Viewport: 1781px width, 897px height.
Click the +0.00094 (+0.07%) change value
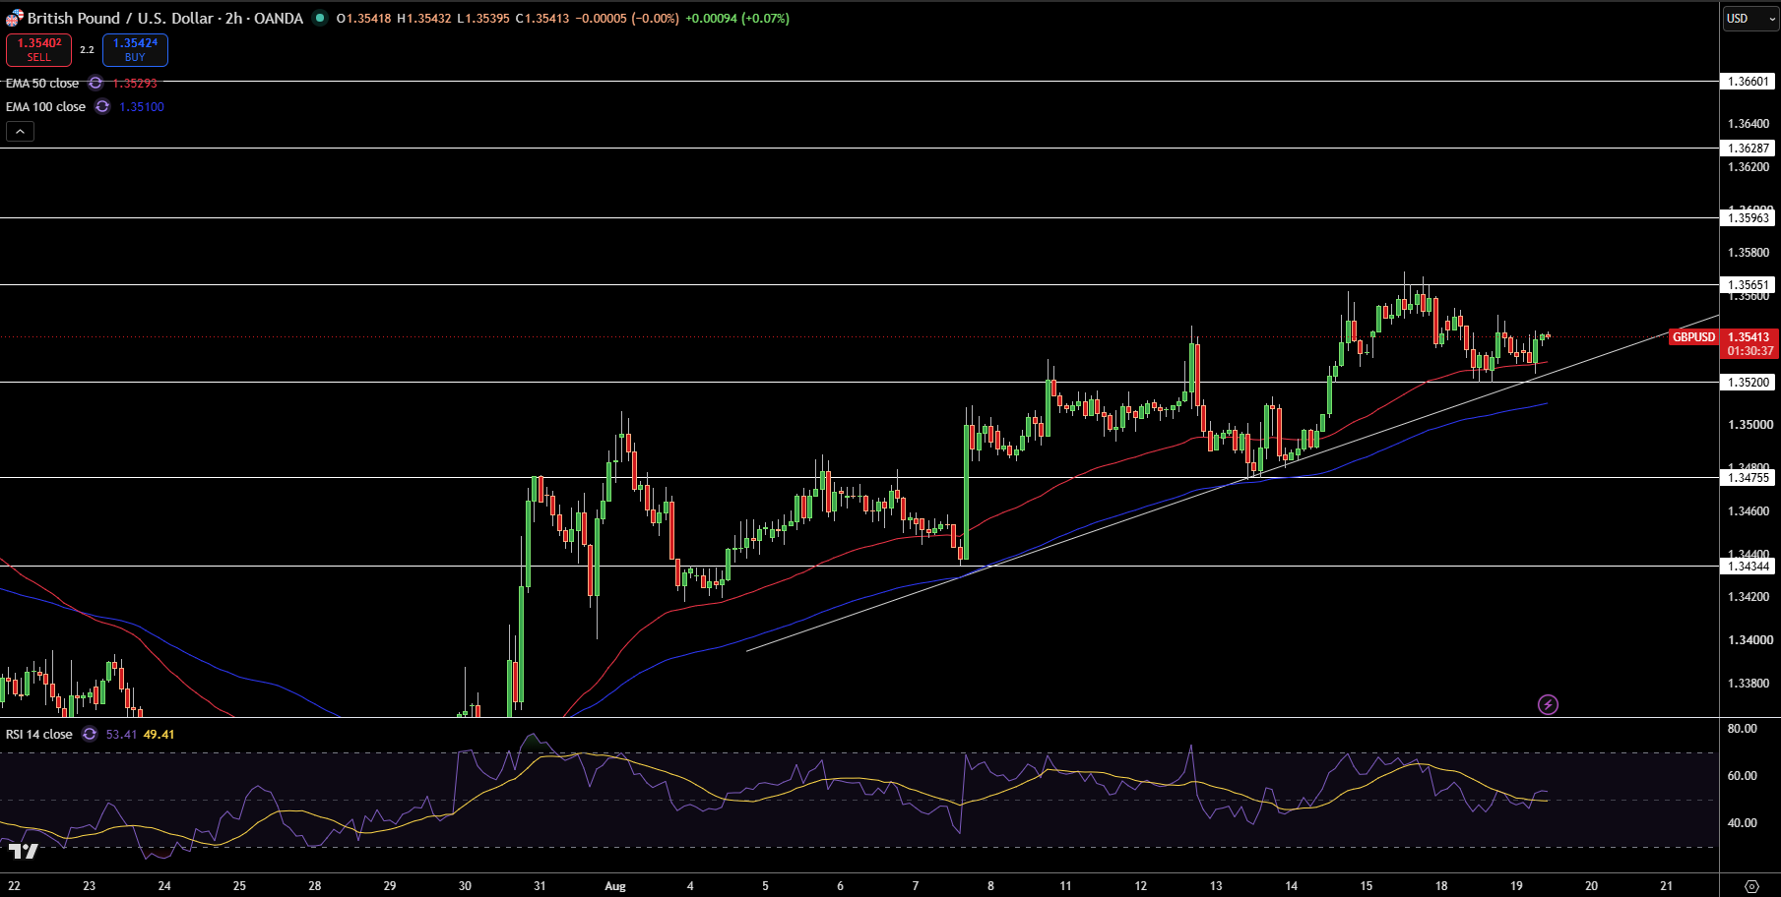coord(737,19)
